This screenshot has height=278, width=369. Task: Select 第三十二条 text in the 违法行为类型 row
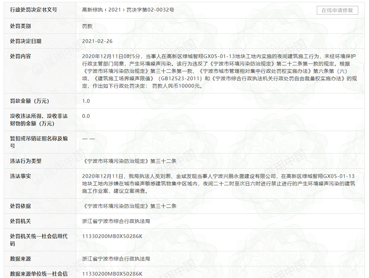click(163, 161)
